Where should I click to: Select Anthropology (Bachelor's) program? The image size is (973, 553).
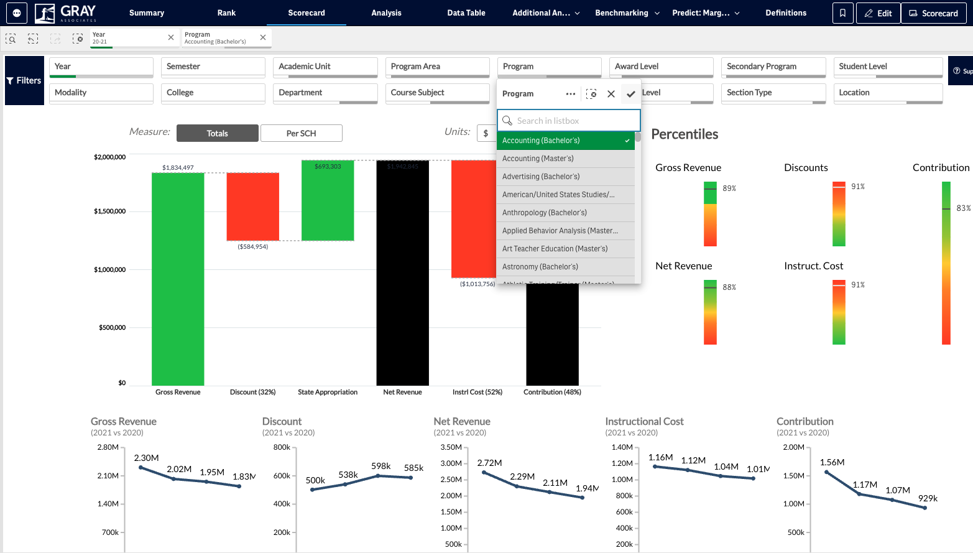pos(566,213)
